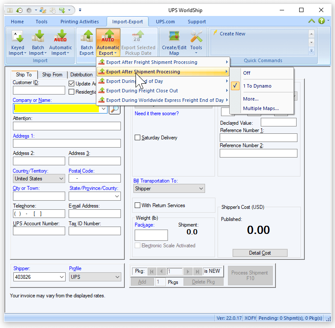Viewport: 335px width, 328px height.
Task: Click Need it there sooner link
Action: (157, 114)
